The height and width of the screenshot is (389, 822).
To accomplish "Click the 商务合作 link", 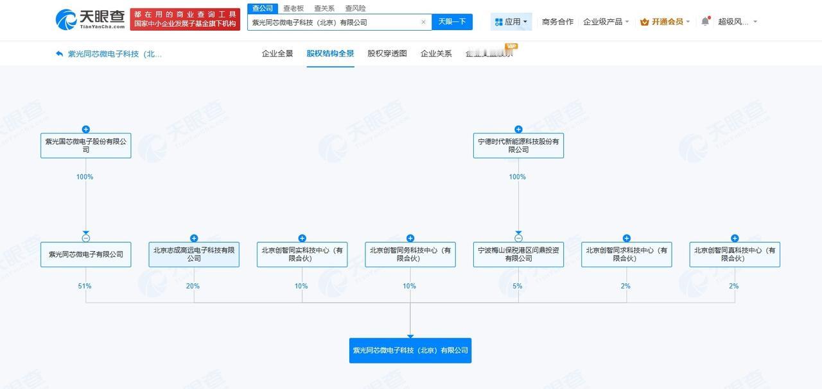I will click(x=556, y=21).
